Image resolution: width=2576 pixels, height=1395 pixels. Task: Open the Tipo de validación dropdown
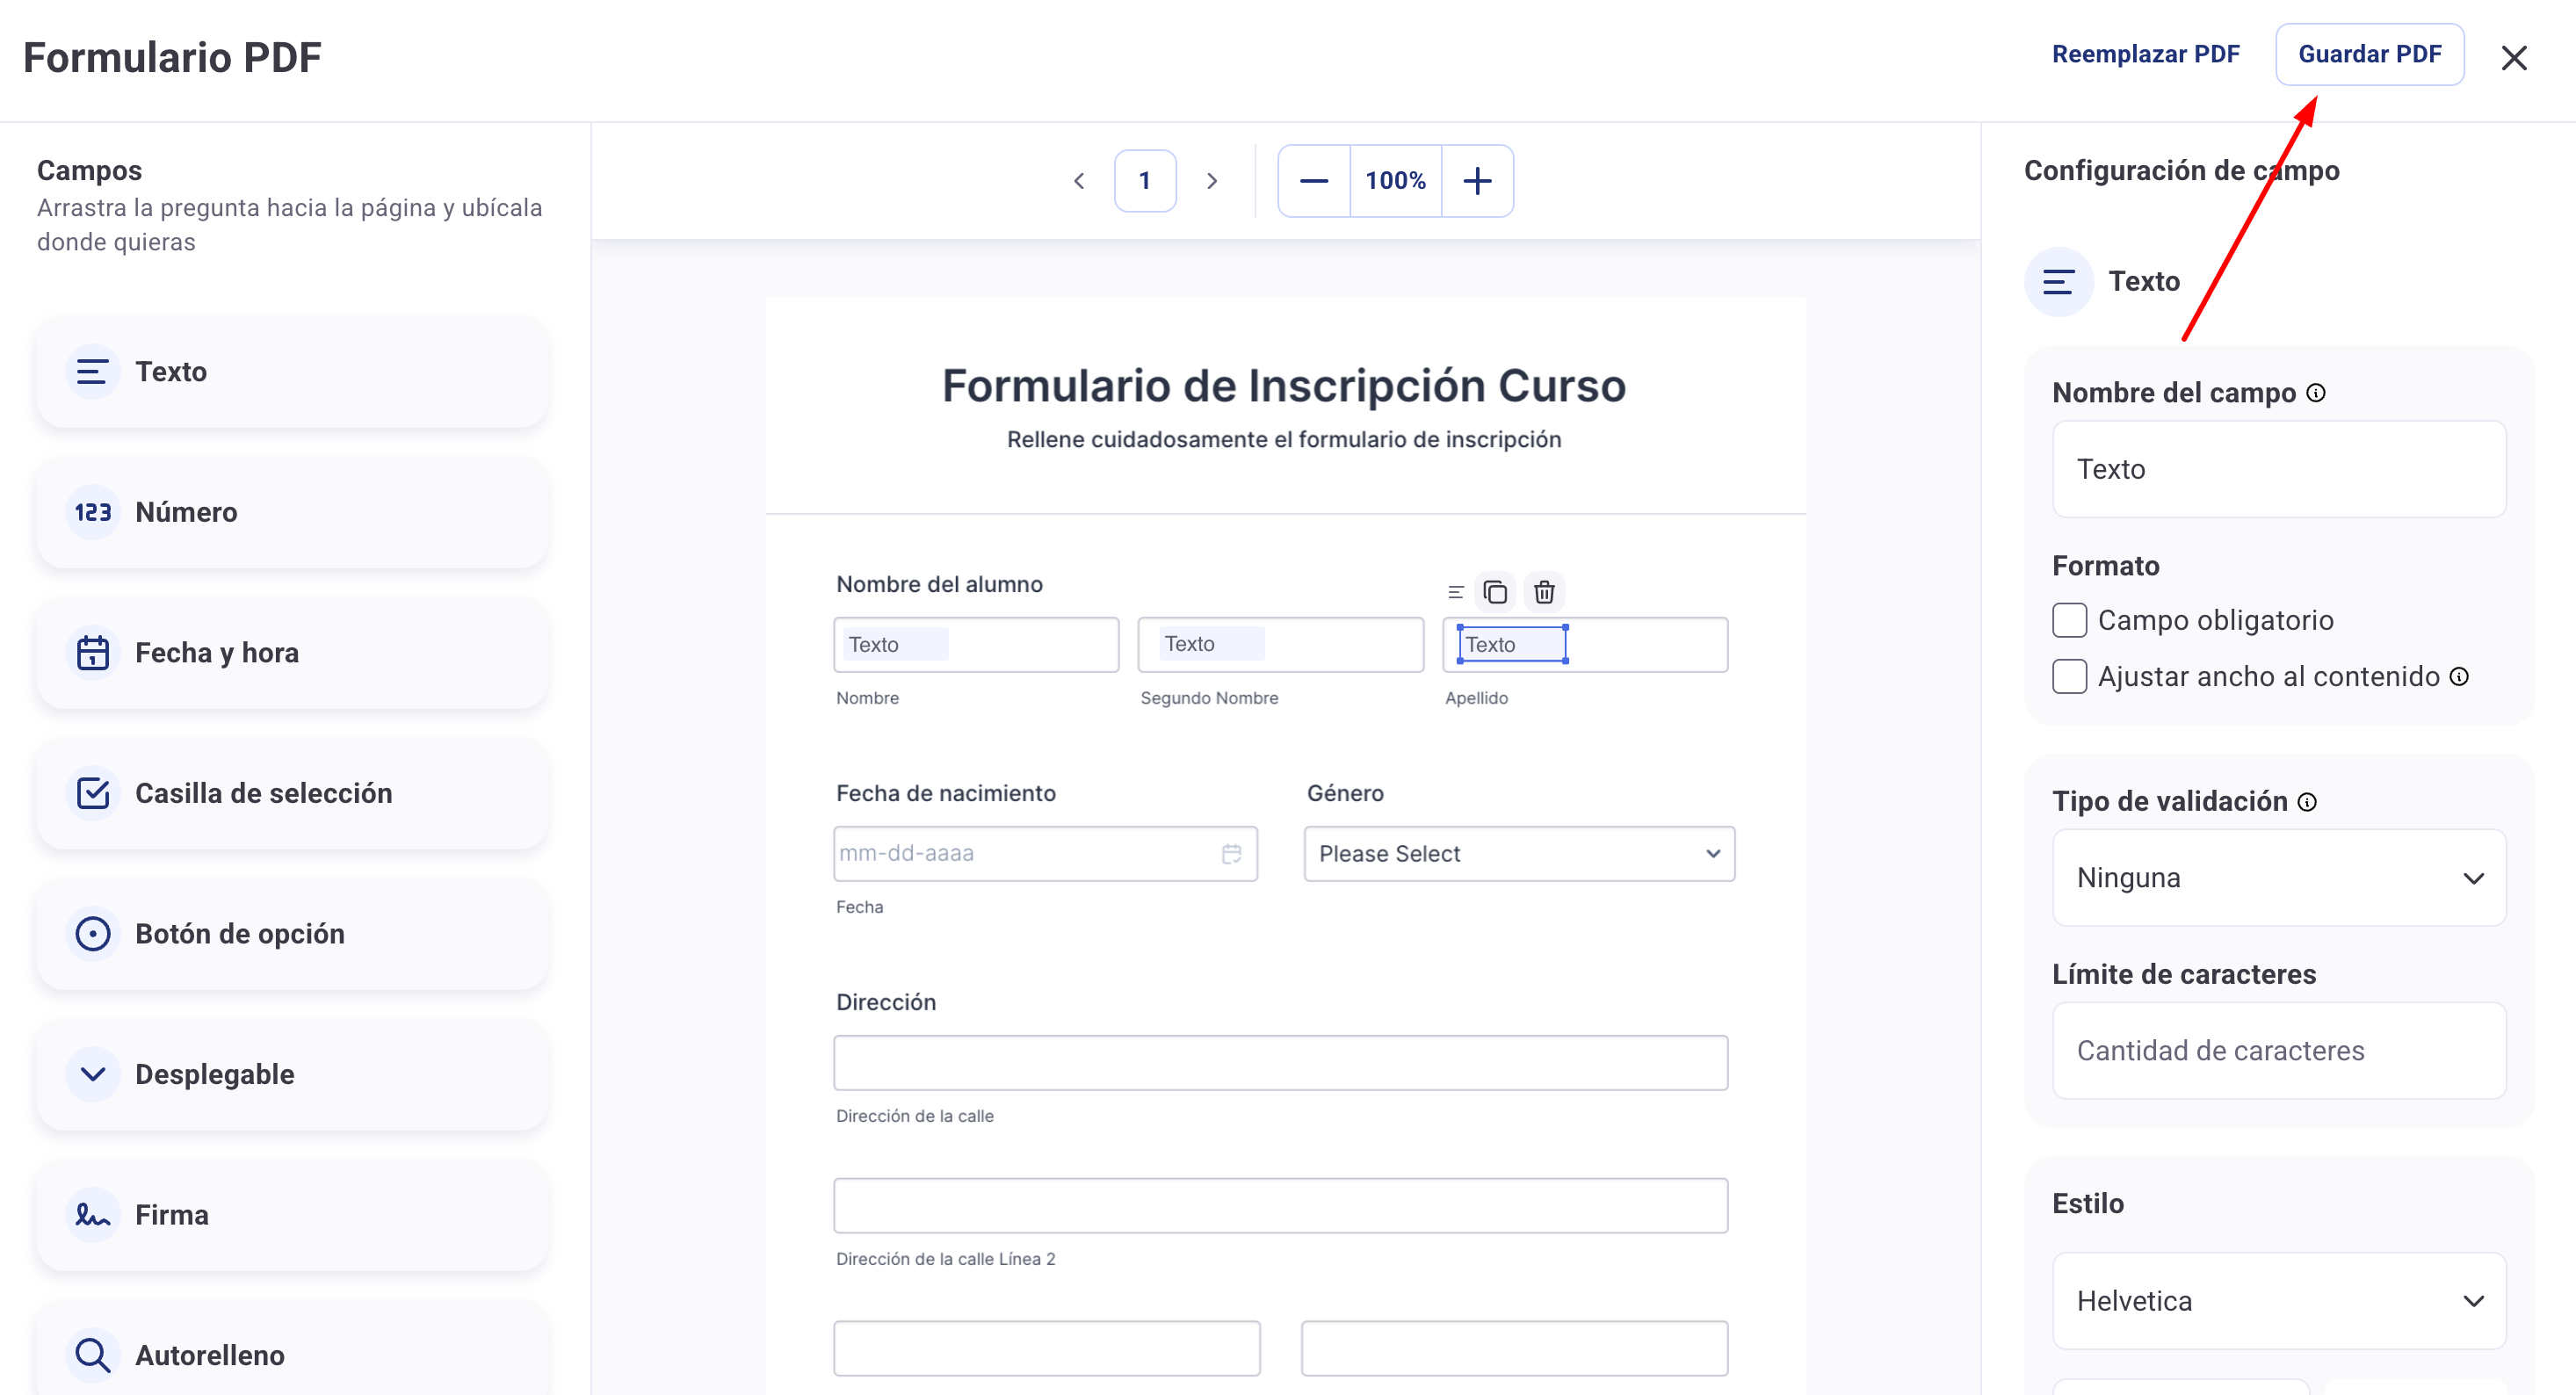click(2279, 878)
